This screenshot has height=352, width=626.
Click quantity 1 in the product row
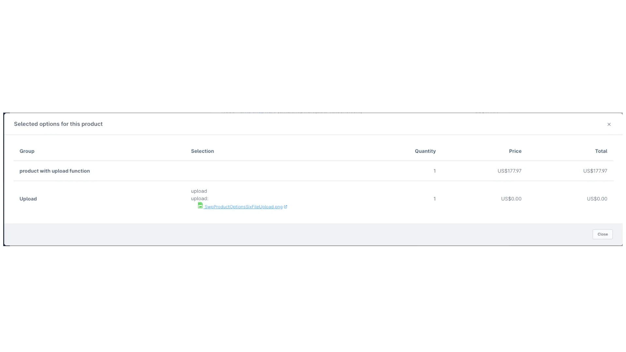coord(435,171)
